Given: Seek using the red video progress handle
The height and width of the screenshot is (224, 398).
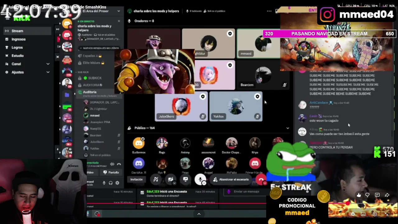Looking at the screenshot, I should (348, 203).
